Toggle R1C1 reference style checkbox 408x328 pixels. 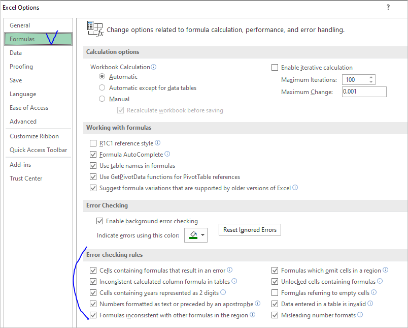[93, 143]
